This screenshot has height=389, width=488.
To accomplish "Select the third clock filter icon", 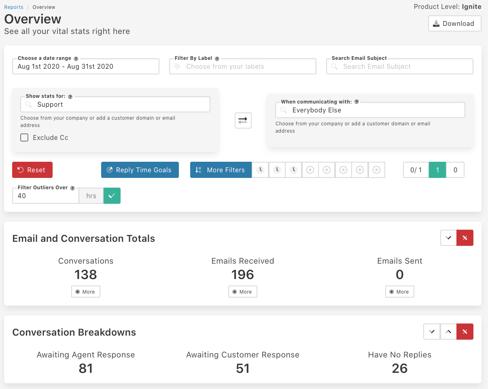I will (x=293, y=170).
